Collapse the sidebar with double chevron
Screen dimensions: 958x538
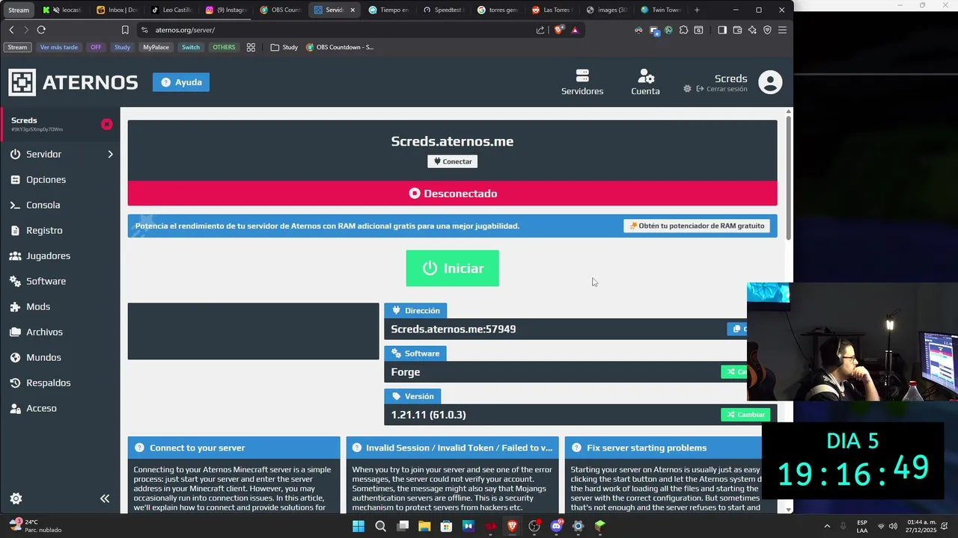click(105, 498)
